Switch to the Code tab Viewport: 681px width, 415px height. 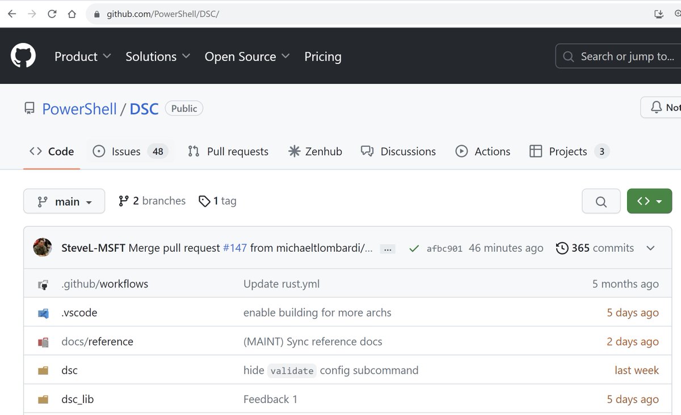pyautogui.click(x=52, y=151)
